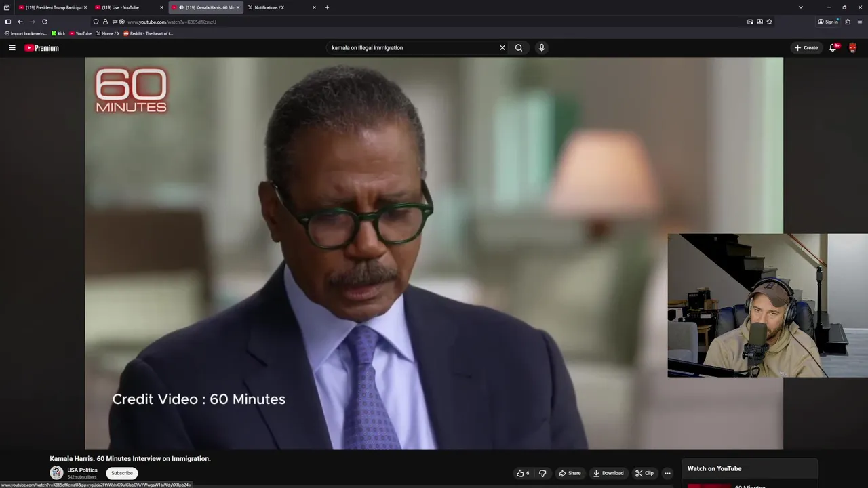Close the Notifications / X tab

[314, 7]
